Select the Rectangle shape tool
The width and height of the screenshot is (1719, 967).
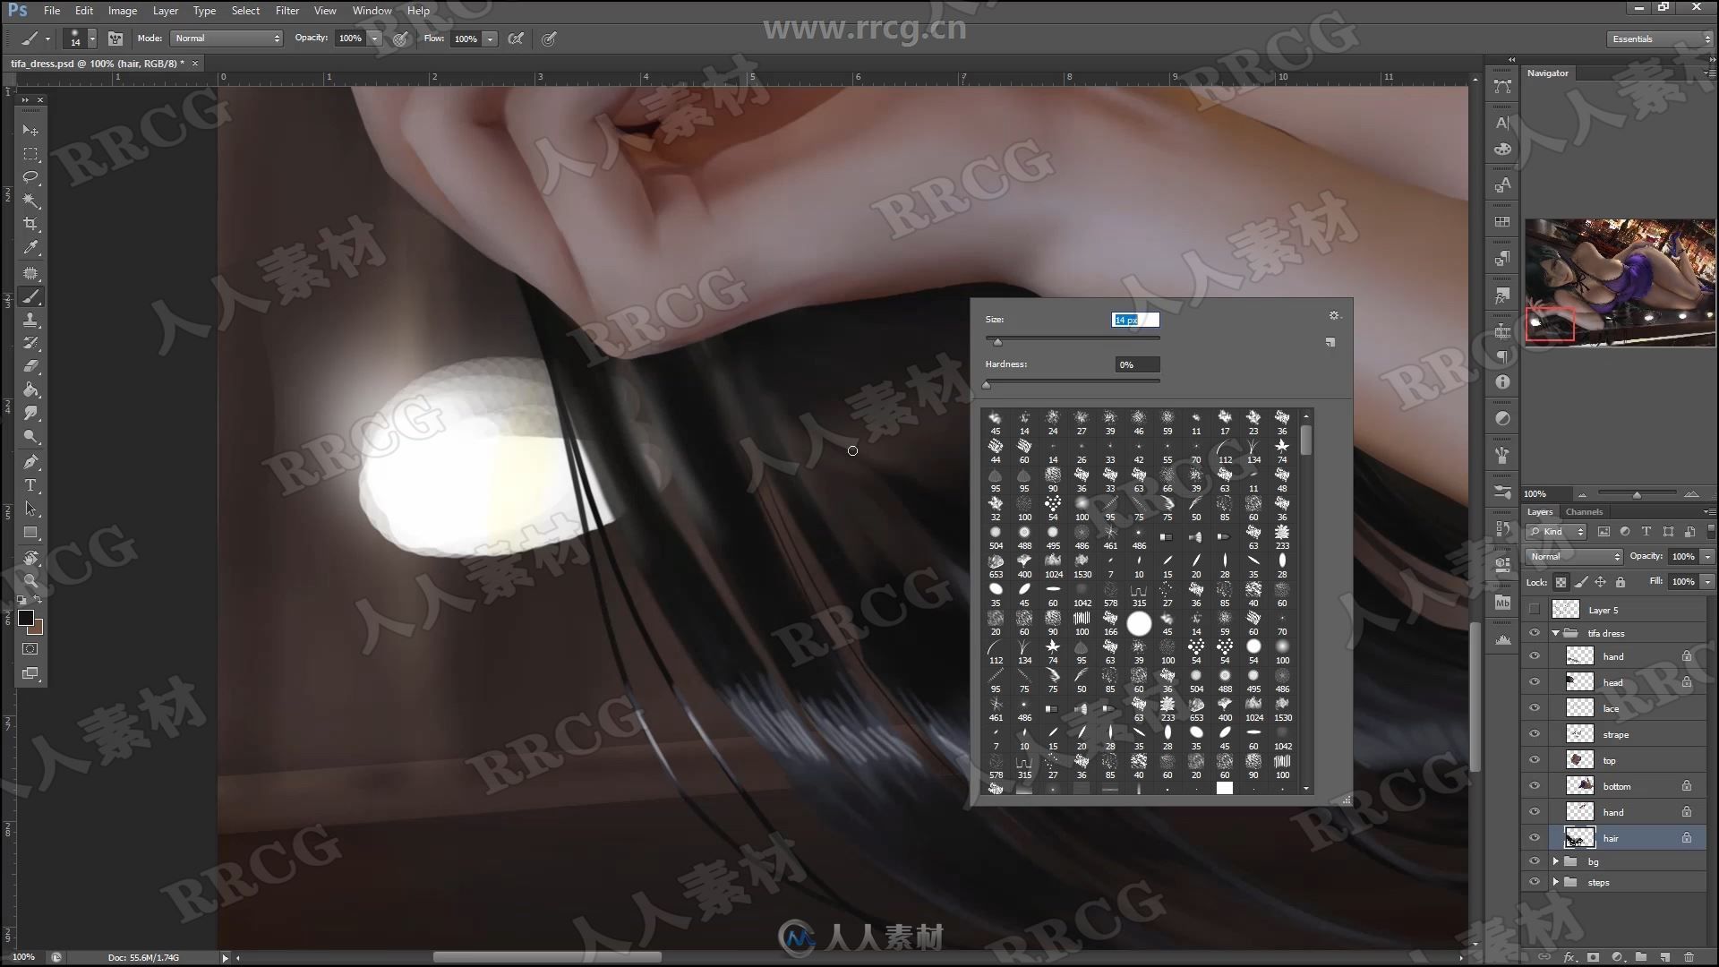(30, 533)
